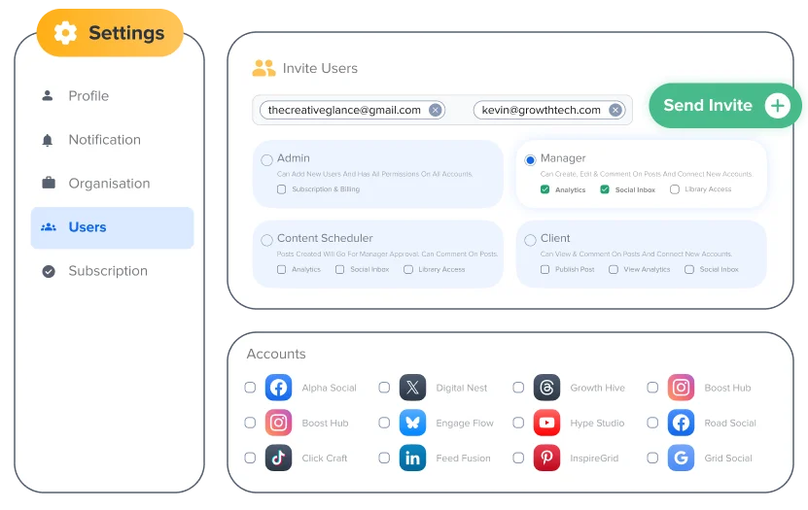The height and width of the screenshot is (510, 808).
Task: Click the TikTok icon for Click Craft
Action: coord(279,458)
